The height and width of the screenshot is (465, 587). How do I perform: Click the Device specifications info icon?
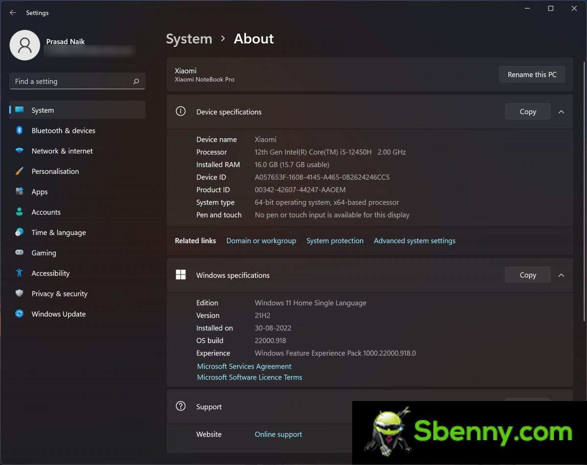[181, 111]
